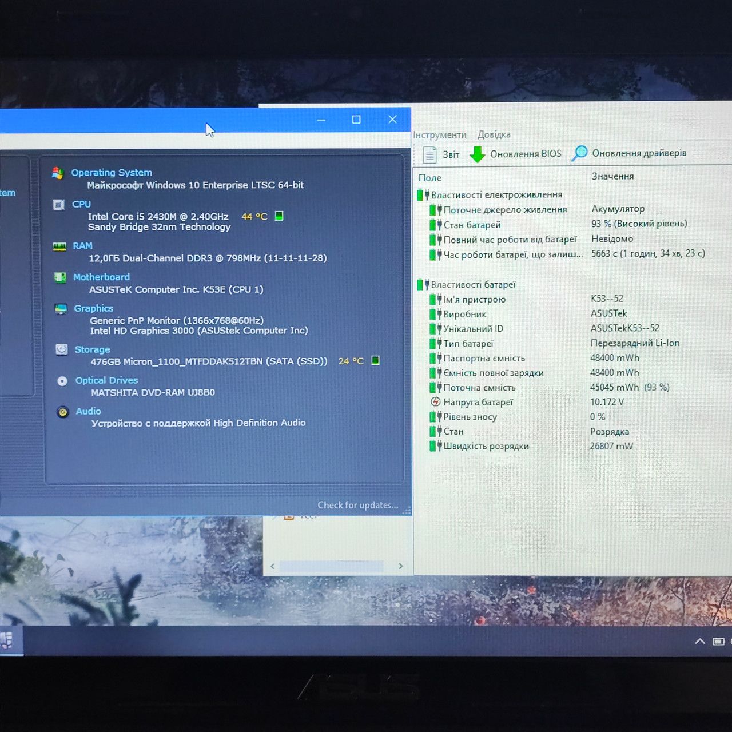Click the Check for updates link

[358, 505]
